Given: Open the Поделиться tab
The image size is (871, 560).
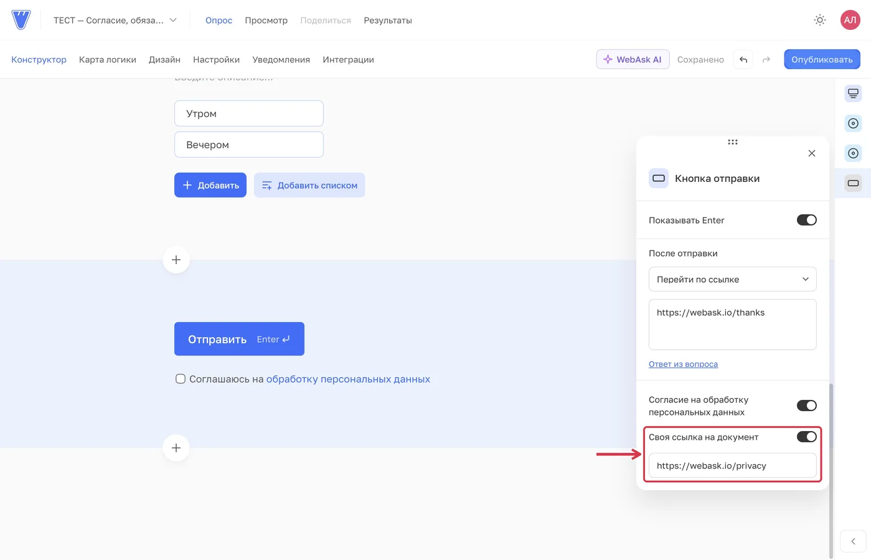Looking at the screenshot, I should 326,20.
